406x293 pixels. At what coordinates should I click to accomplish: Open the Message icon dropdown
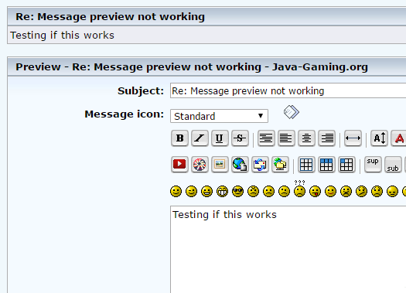219,116
